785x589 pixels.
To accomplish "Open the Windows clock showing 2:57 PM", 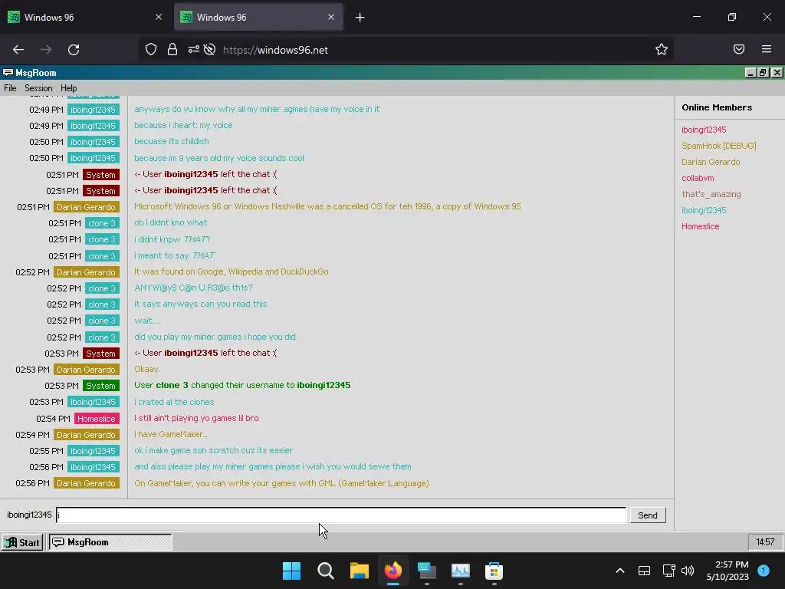I will coord(728,571).
